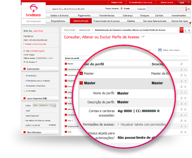Image resolution: width=192 pixels, height=158 pixels.
Task: Click the edit pencil icon in the Master row
Action: click(181, 64)
